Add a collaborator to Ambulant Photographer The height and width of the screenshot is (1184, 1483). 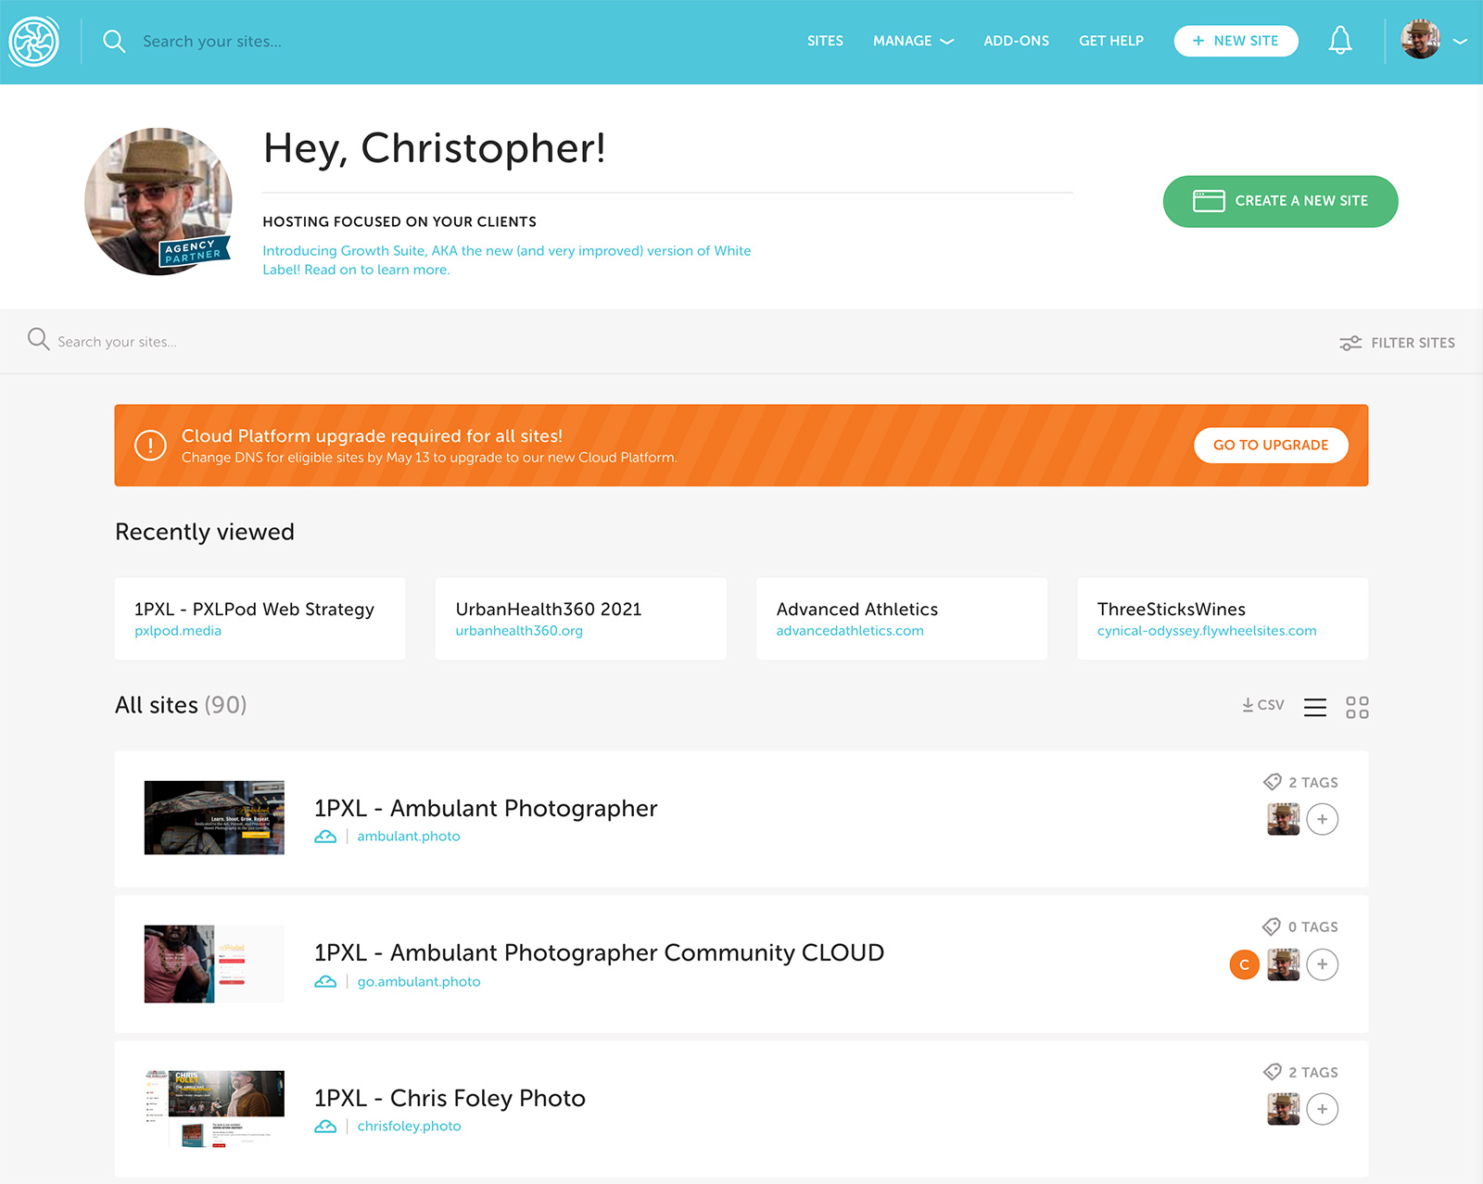1323,819
